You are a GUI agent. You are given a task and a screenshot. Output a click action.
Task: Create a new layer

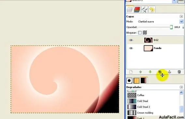tap(131, 72)
